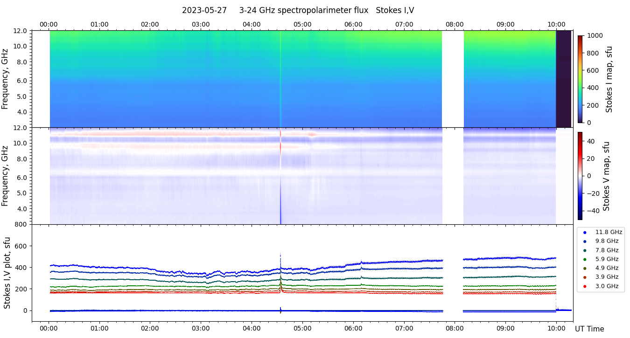
Task: Click the 'Stokes V map, sfu' colorbar label
Action: tap(607, 176)
